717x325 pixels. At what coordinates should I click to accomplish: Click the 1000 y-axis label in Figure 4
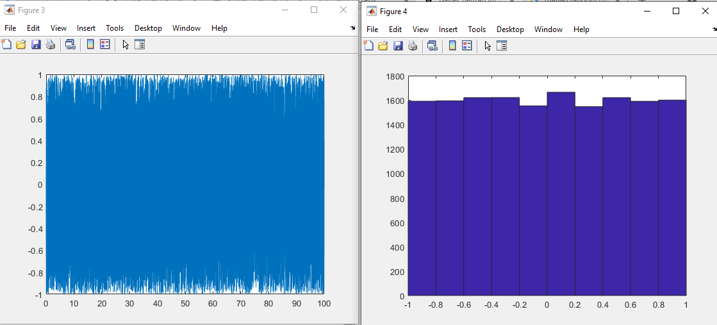pyautogui.click(x=395, y=174)
